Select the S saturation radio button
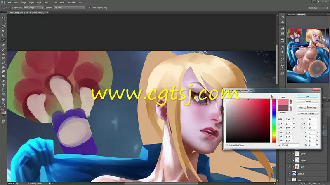Image resolution: width=330 pixels, height=185 pixels. [279, 124]
